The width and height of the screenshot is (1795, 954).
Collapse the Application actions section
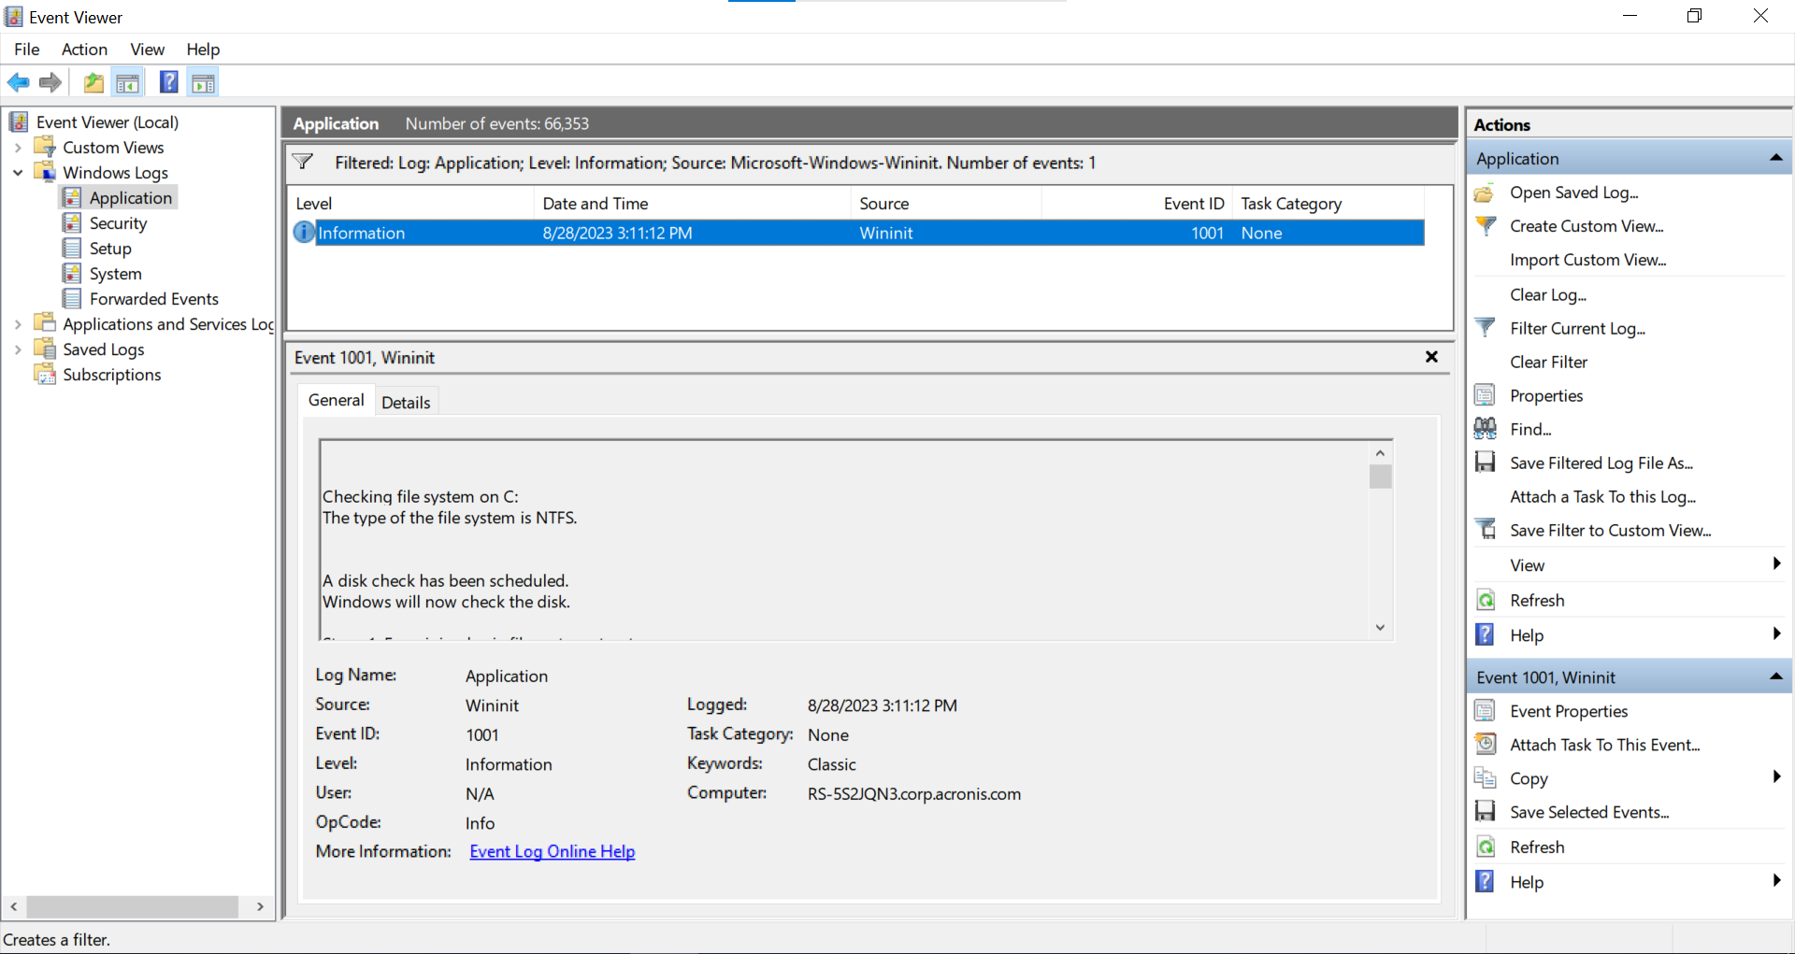point(1775,158)
